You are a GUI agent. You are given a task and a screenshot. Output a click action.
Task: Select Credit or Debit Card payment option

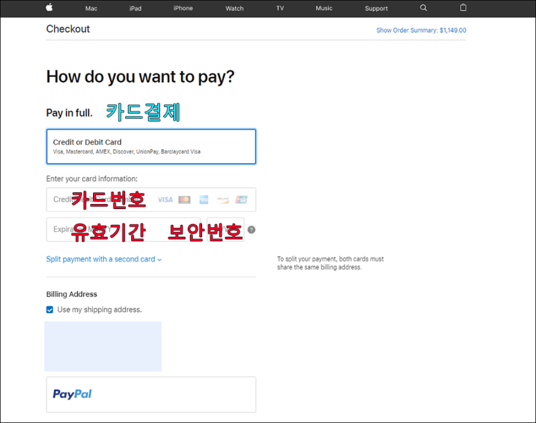coord(151,147)
